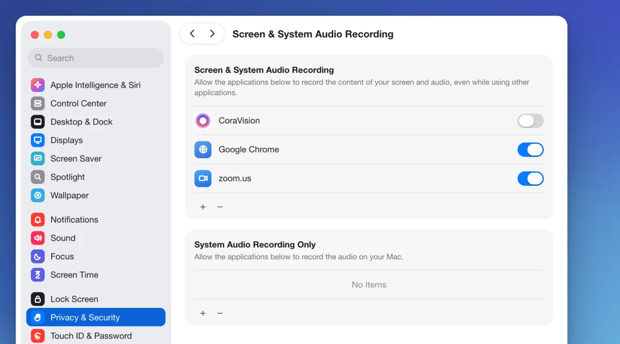Click the CoraVision app name

[x=239, y=121]
